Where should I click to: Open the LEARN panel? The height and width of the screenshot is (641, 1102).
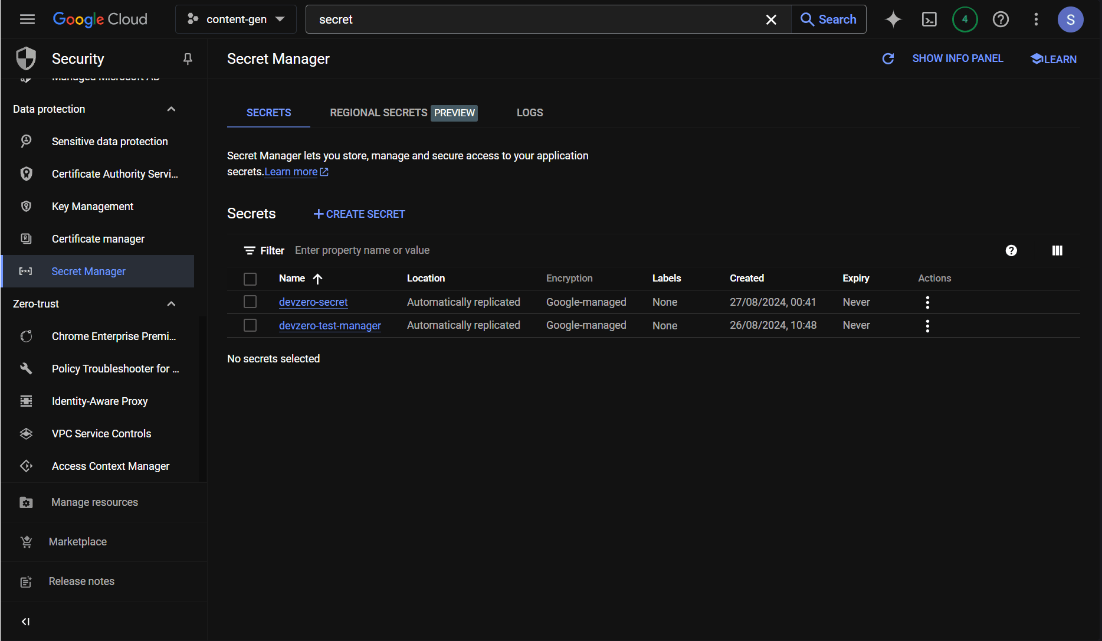[1054, 59]
